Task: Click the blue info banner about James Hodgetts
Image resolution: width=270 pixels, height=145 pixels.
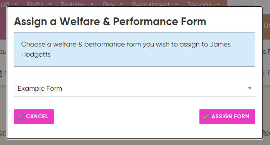Action: click(x=135, y=49)
